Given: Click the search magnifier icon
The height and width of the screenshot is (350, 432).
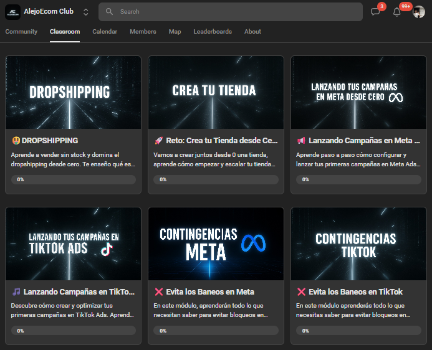Looking at the screenshot, I should pos(110,12).
